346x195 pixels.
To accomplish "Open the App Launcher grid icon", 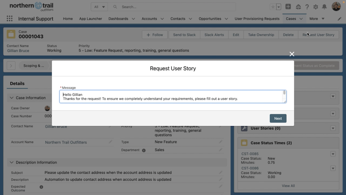I will (x=9, y=19).
